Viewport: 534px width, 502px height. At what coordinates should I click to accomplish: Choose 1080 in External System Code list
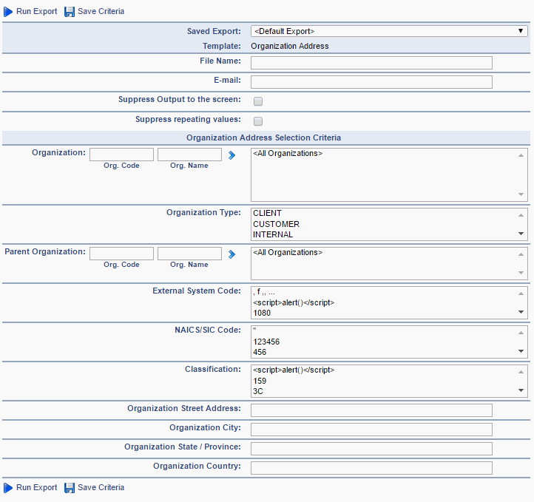(262, 313)
